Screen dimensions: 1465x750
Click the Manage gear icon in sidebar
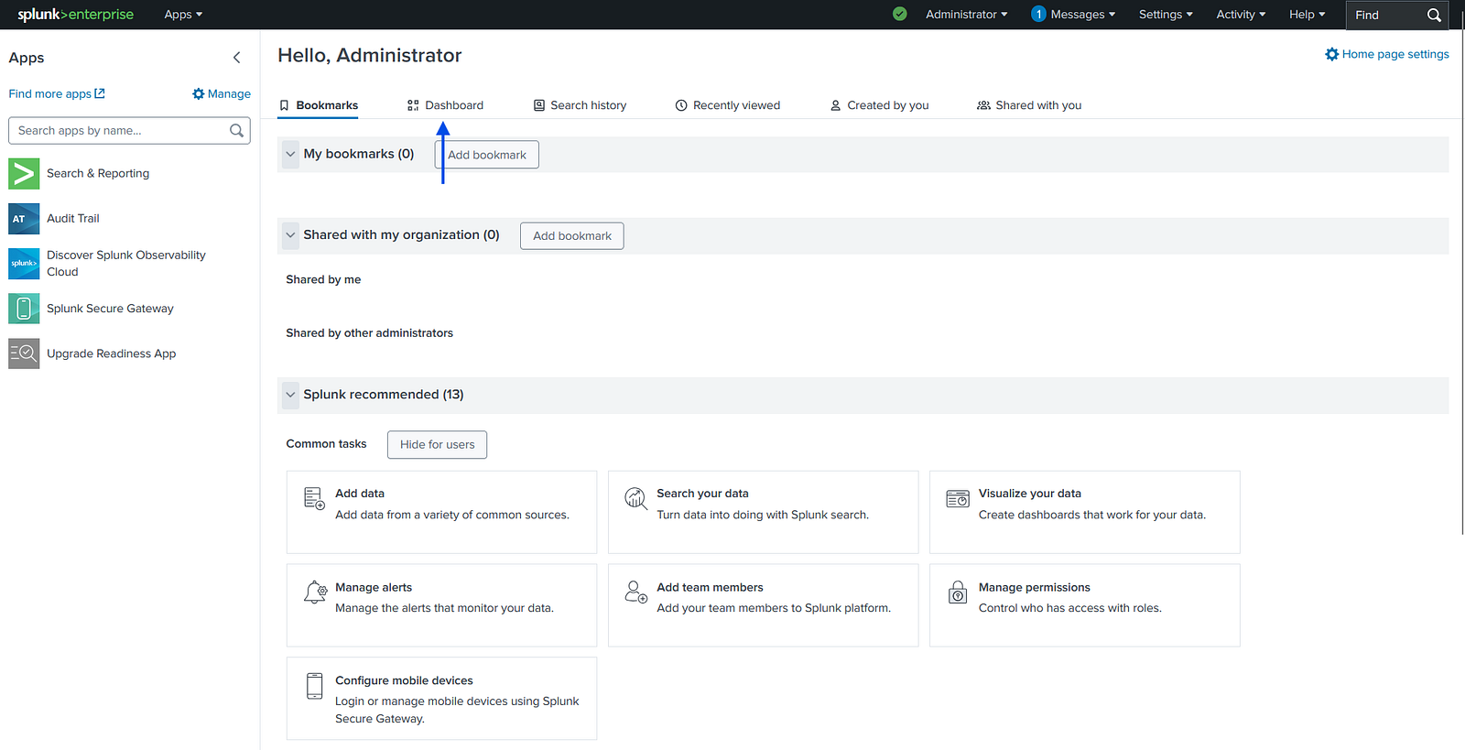click(x=199, y=93)
